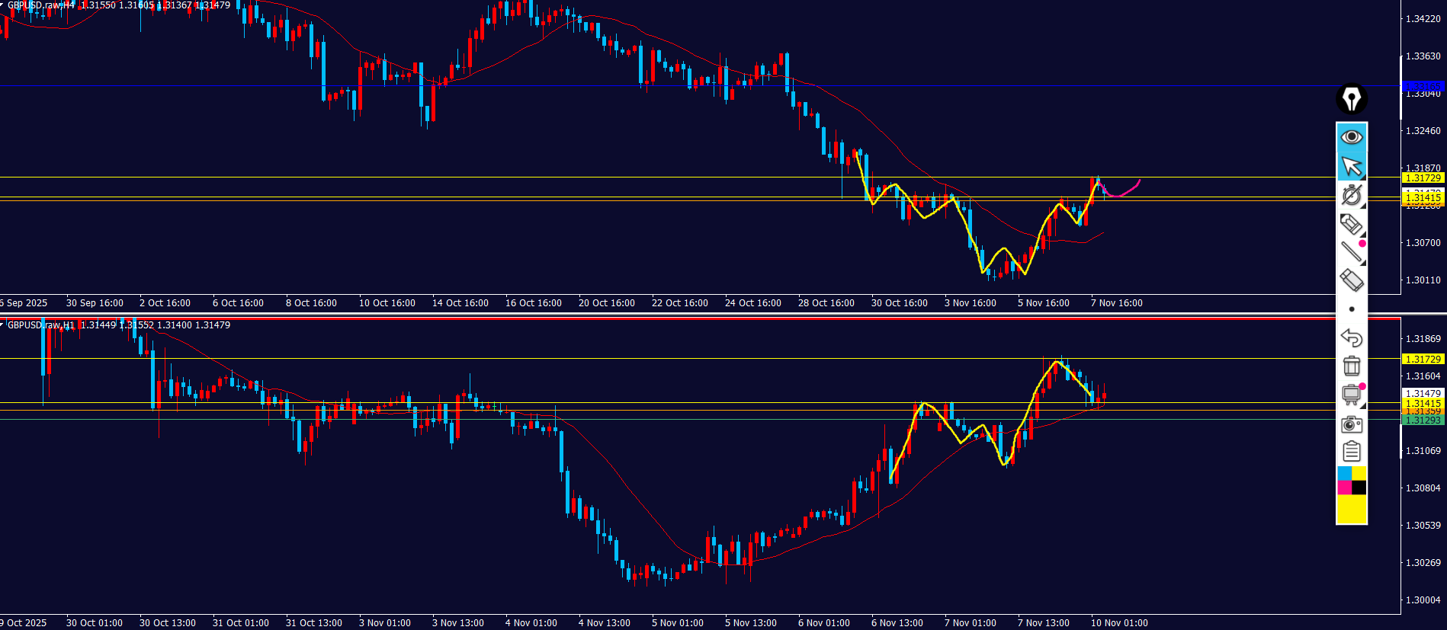Clear all drawings with trash icon
The height and width of the screenshot is (630, 1447).
tap(1352, 366)
